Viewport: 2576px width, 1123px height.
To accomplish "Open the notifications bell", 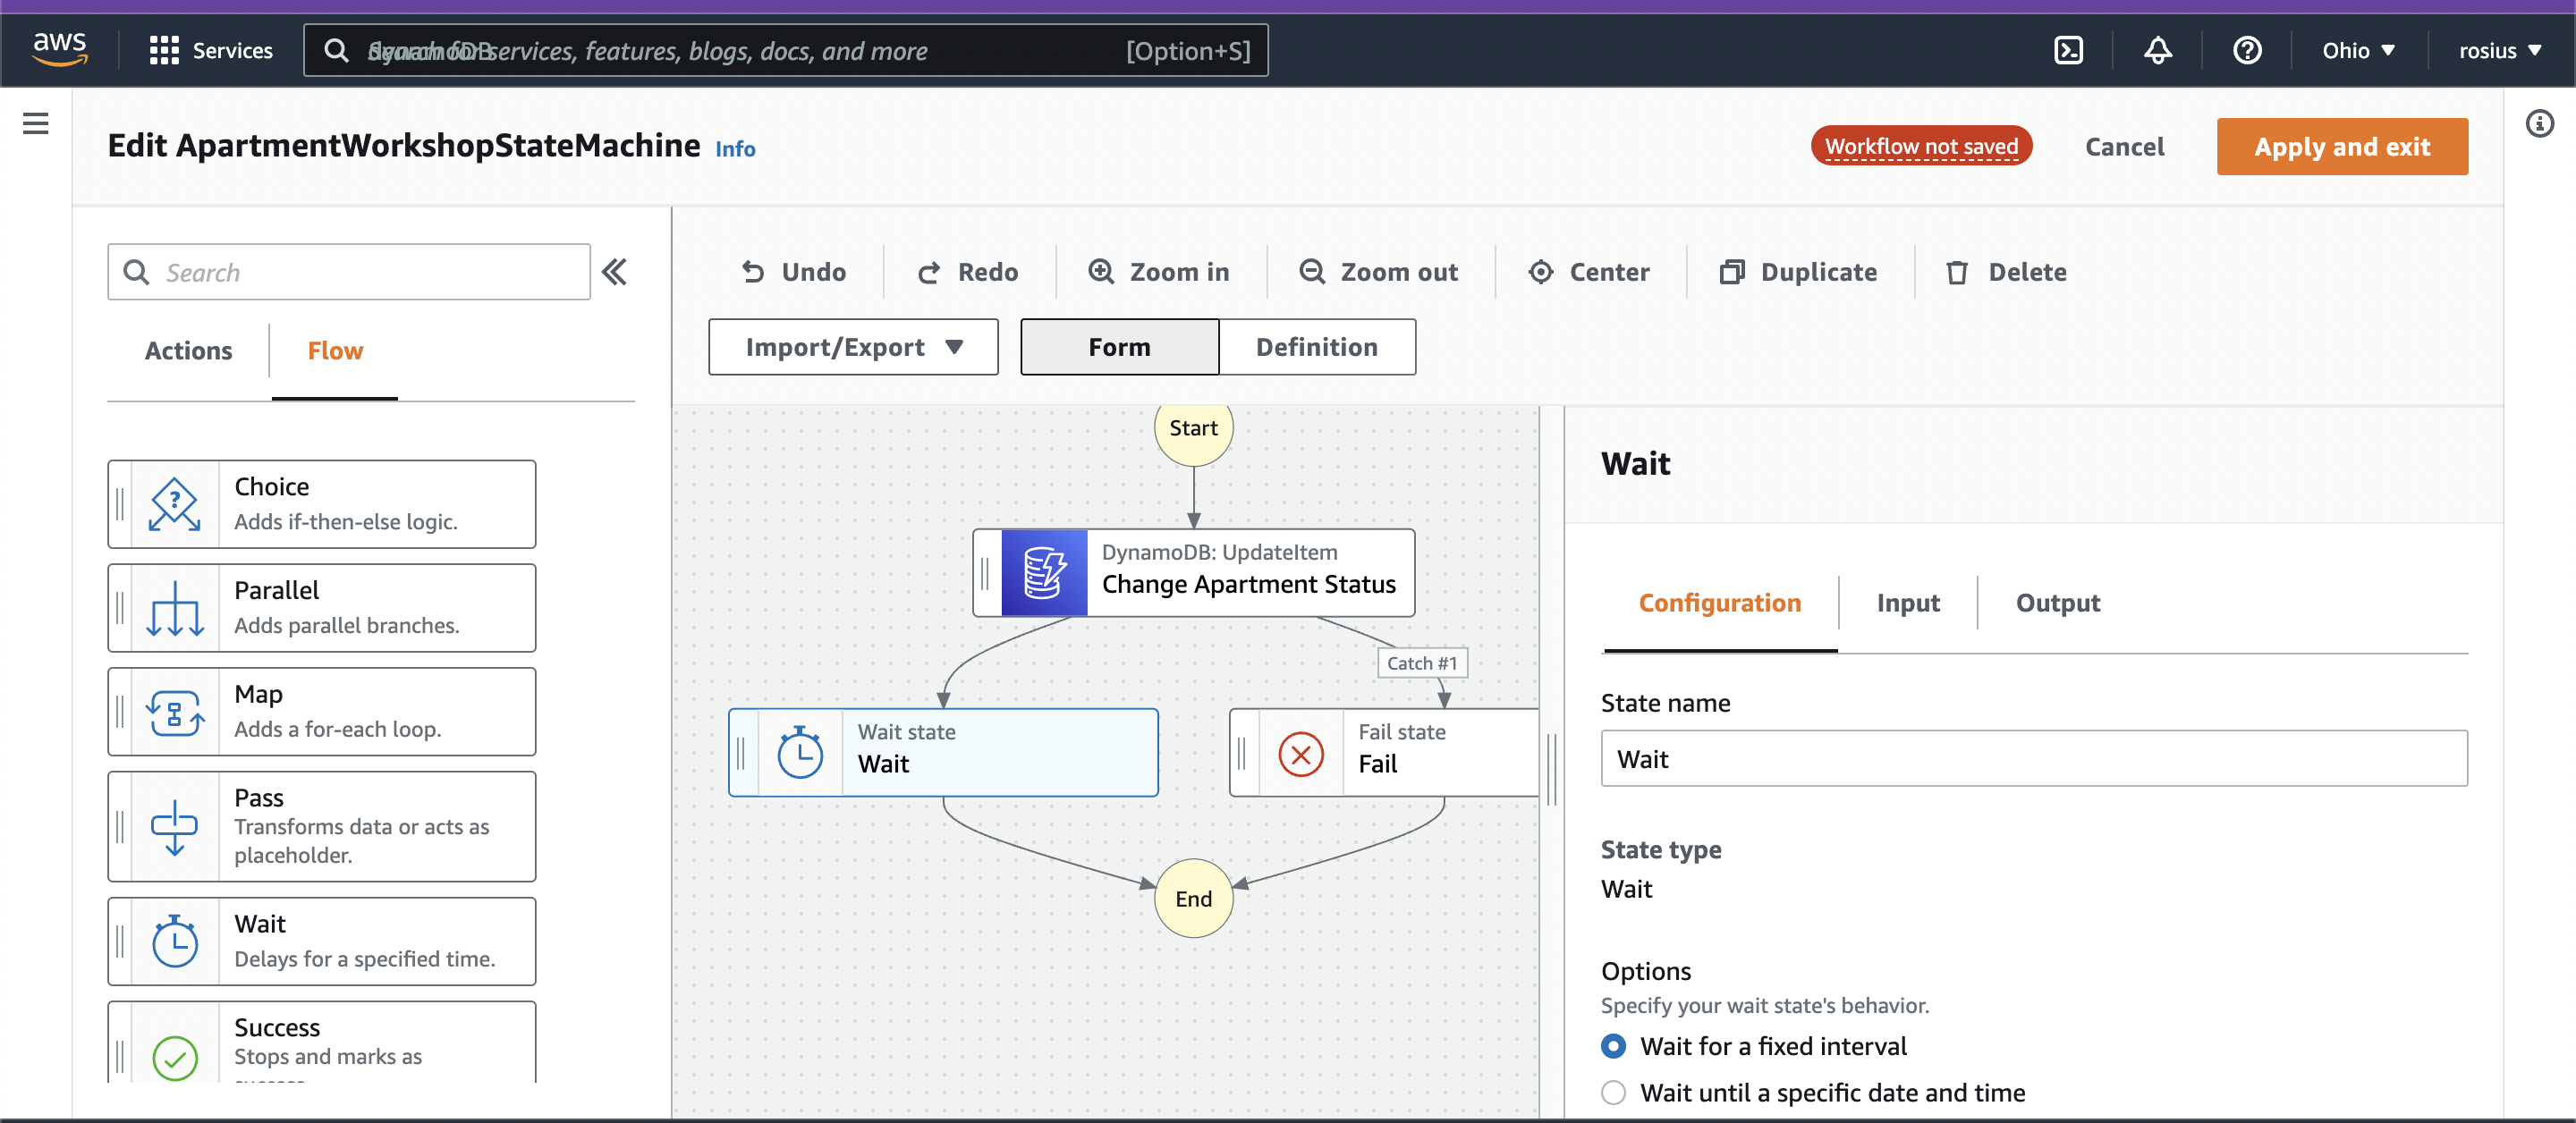I will click(2157, 50).
